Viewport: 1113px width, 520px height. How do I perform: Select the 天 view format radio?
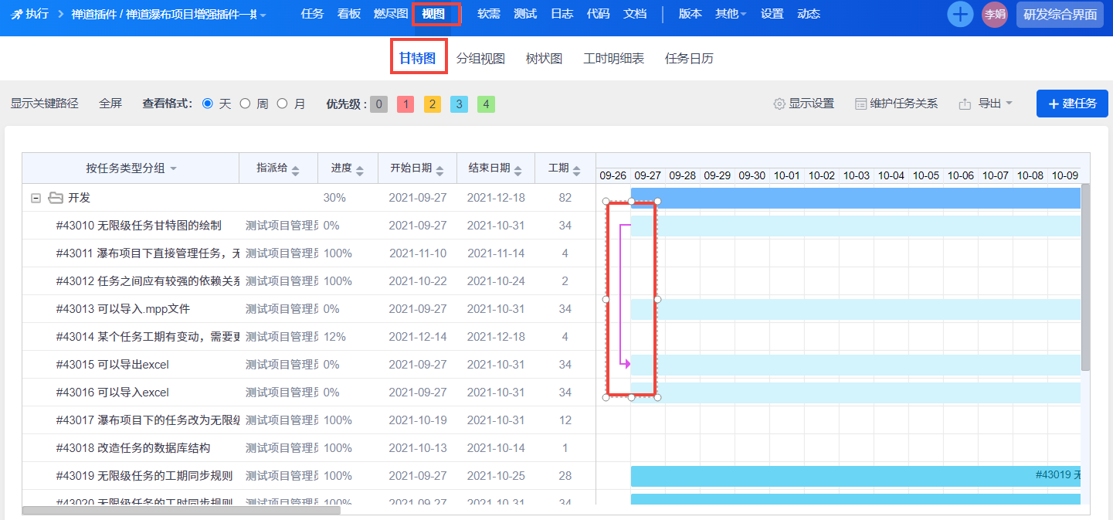click(x=207, y=104)
